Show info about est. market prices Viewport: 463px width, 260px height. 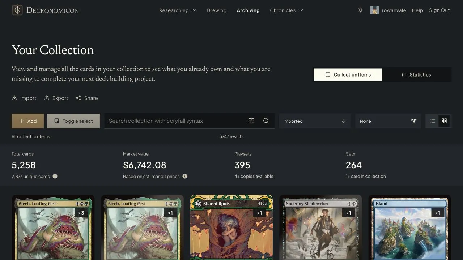tap(185, 176)
